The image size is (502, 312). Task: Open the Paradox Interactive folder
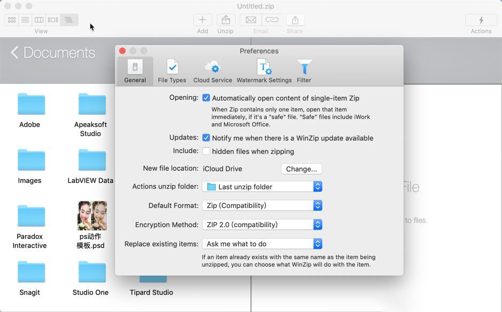(31, 216)
